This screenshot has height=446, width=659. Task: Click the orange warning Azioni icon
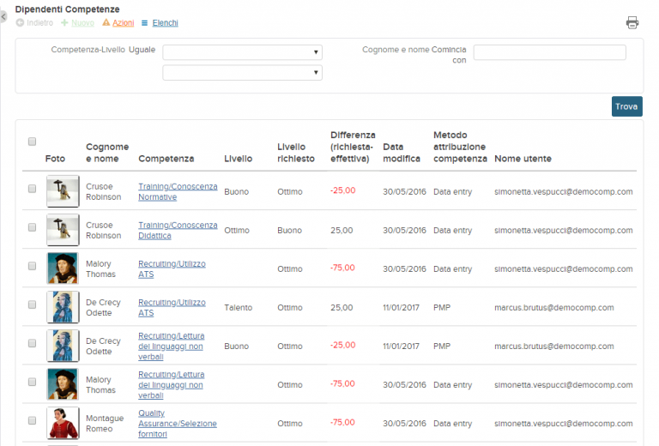[106, 22]
